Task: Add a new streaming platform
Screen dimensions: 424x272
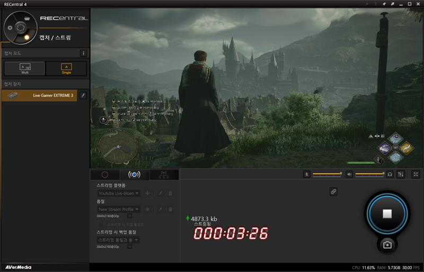Action: click(147, 193)
